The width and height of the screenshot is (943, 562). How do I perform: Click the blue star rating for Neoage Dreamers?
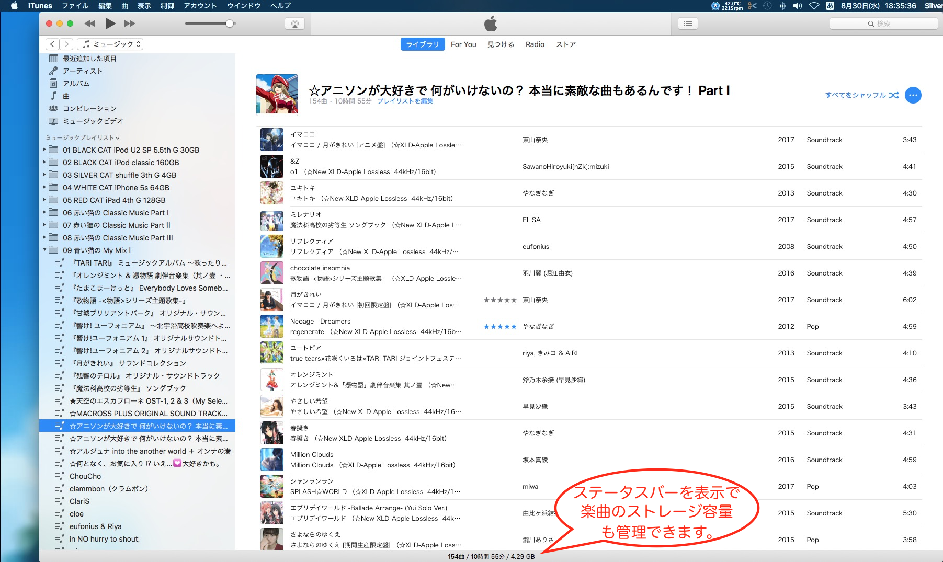[x=500, y=327]
